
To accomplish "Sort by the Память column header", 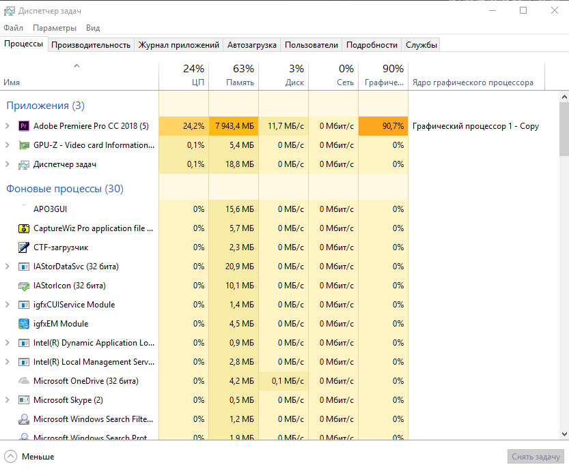I will [x=234, y=76].
